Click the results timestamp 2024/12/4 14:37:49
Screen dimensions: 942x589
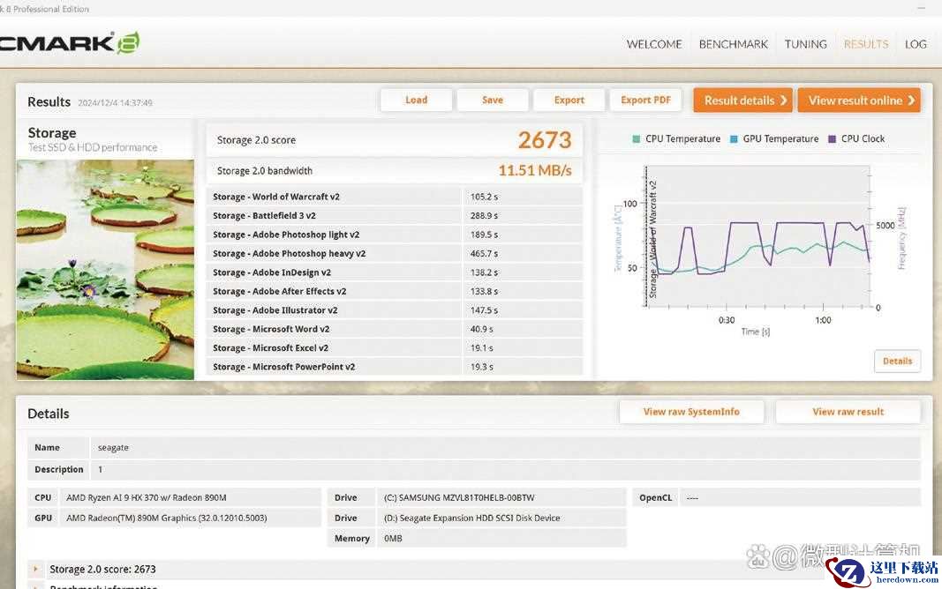115,102
